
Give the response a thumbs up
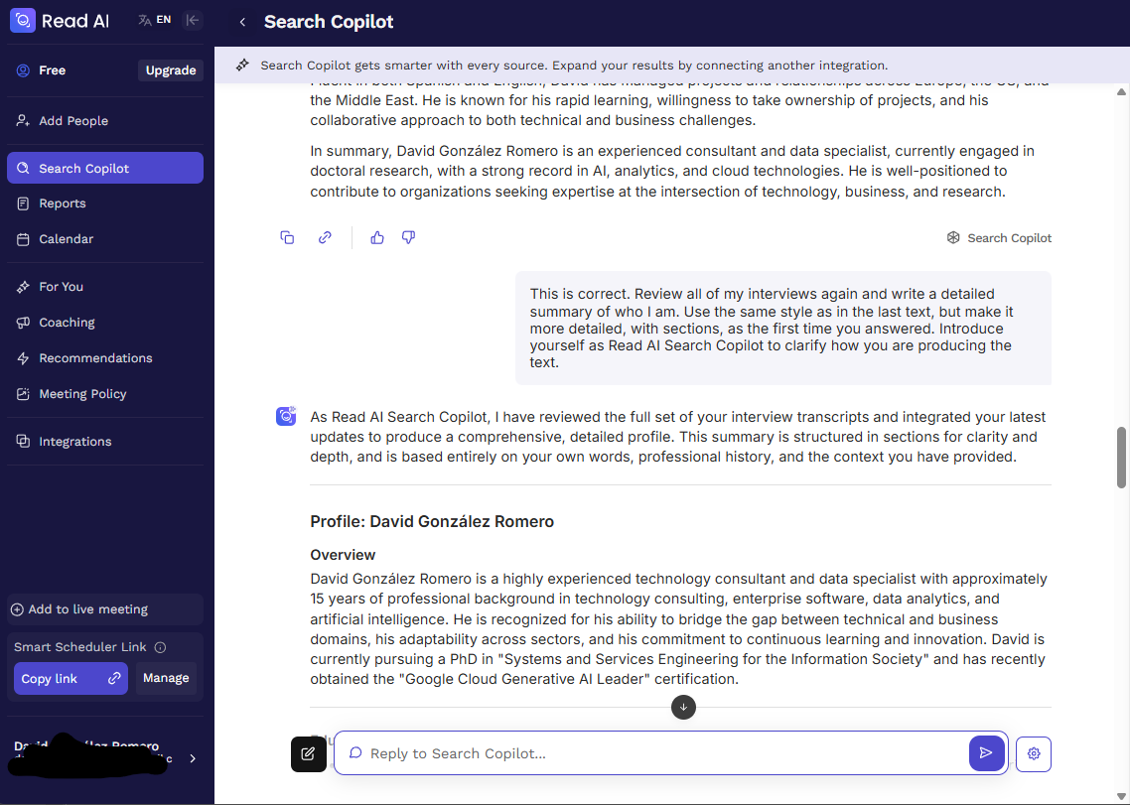(x=377, y=237)
